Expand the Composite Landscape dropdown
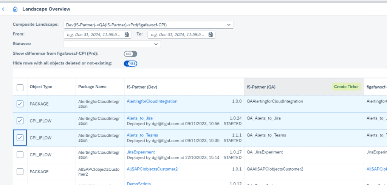The image size is (387, 185). coord(229,25)
